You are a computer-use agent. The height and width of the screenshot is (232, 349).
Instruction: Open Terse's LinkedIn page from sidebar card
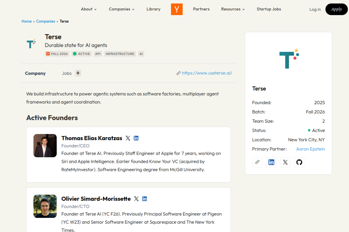[271, 162]
